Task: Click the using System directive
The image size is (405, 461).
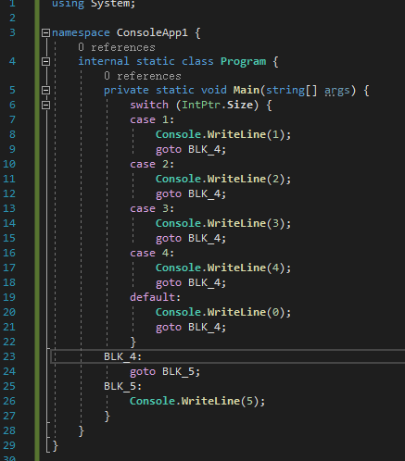Action: 94,4
